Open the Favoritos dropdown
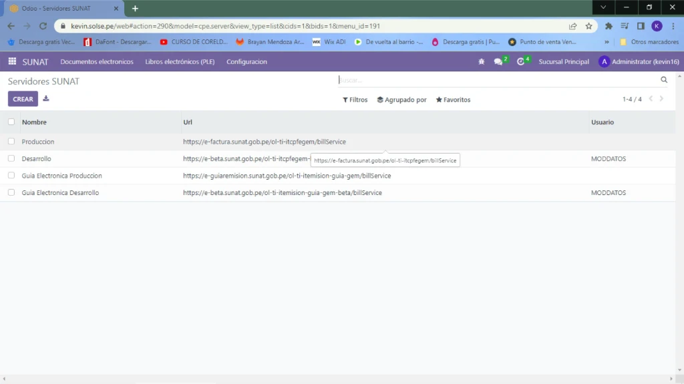 tap(454, 100)
